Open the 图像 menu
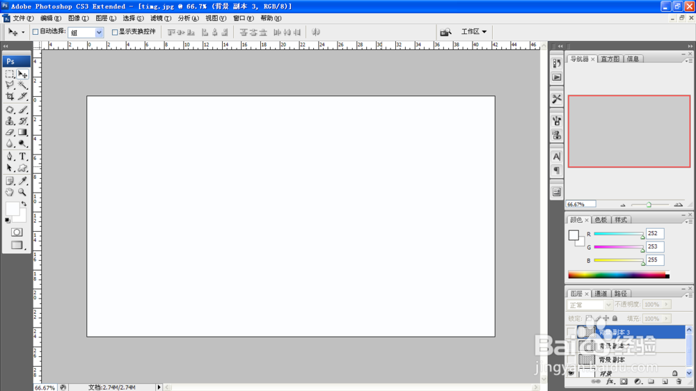 78,18
